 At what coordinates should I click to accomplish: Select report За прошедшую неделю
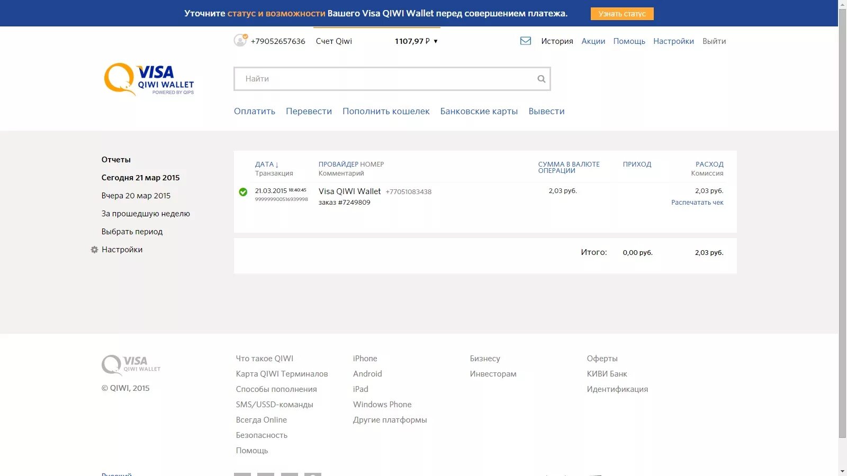[x=146, y=214]
